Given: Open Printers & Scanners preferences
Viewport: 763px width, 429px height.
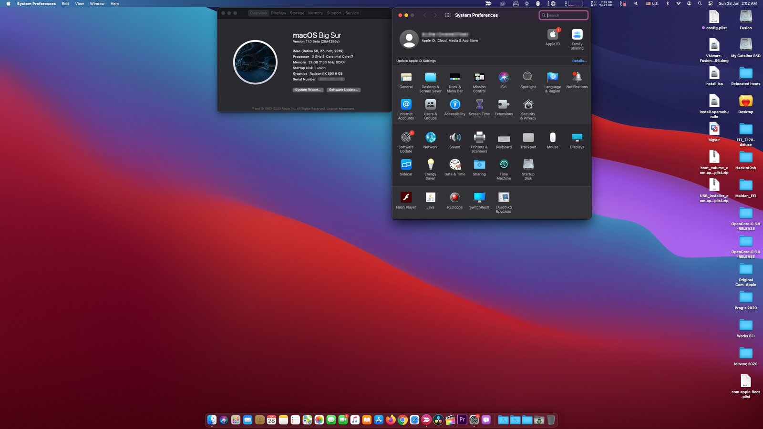Looking at the screenshot, I should coord(479,137).
